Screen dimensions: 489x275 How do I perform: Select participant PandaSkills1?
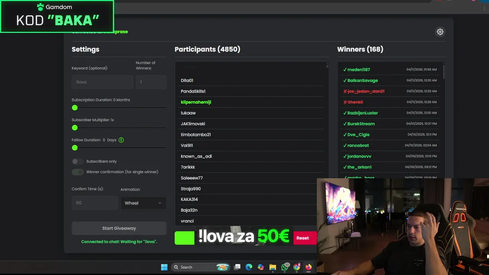[193, 91]
